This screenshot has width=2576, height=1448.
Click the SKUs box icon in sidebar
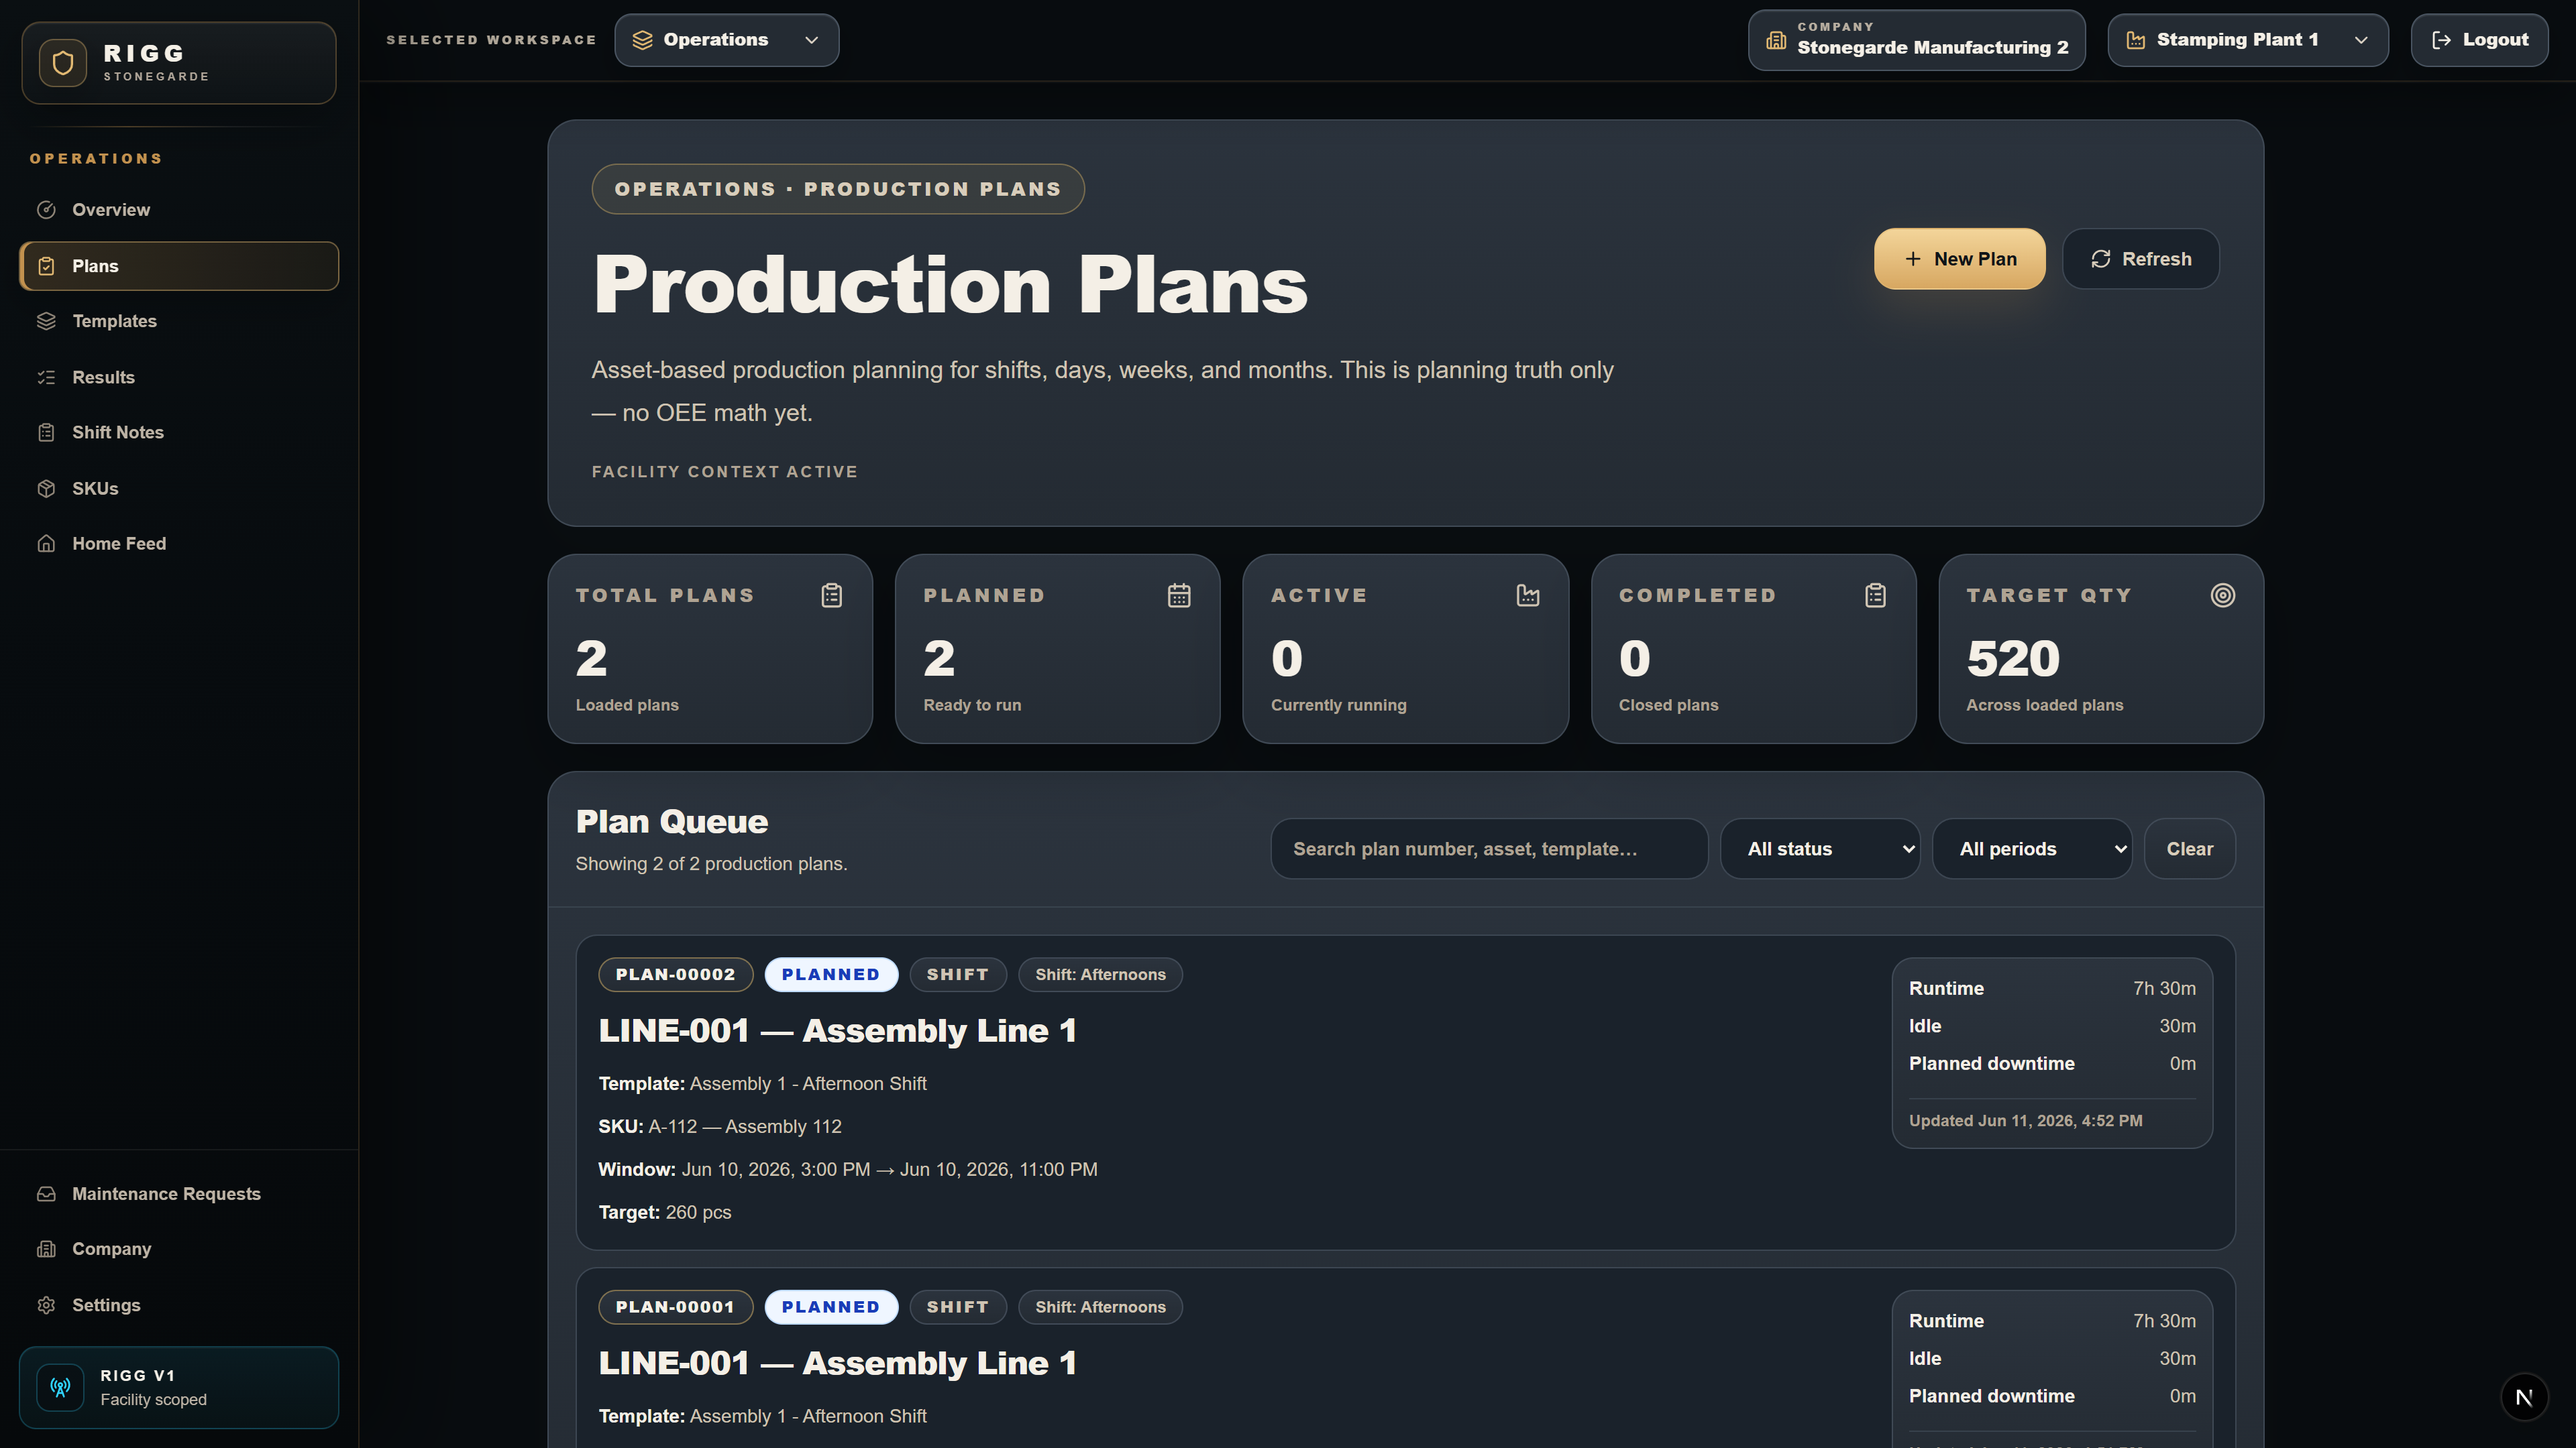(x=46, y=489)
